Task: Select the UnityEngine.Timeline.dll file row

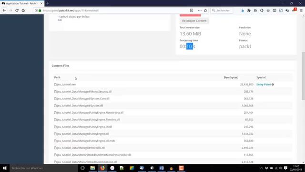Action: 173,119
